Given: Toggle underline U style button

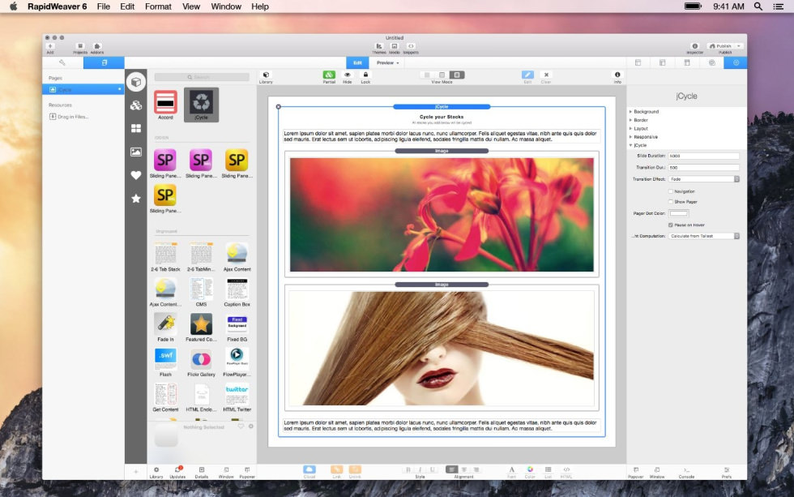Looking at the screenshot, I should pos(432,469).
